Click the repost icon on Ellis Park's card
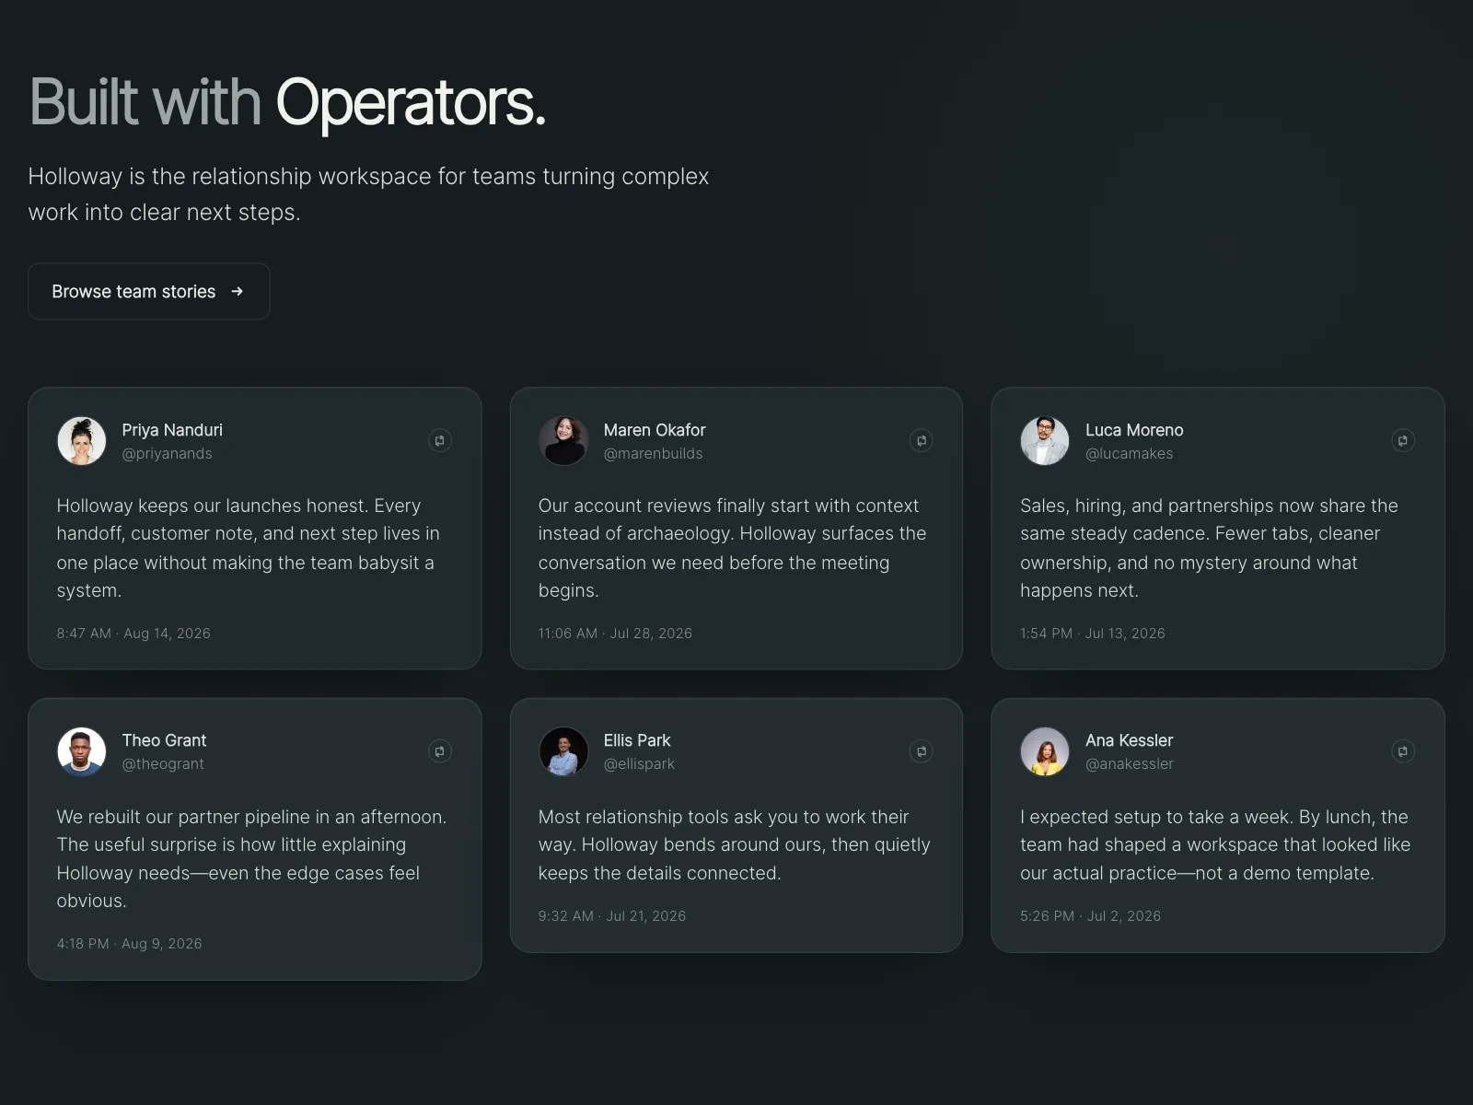The image size is (1473, 1105). 922,751
